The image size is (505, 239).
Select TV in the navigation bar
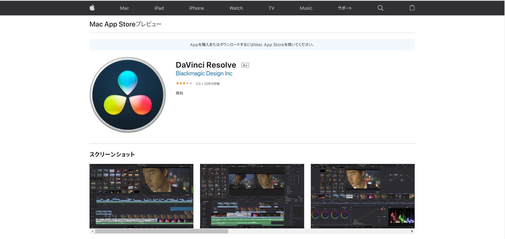(x=271, y=8)
